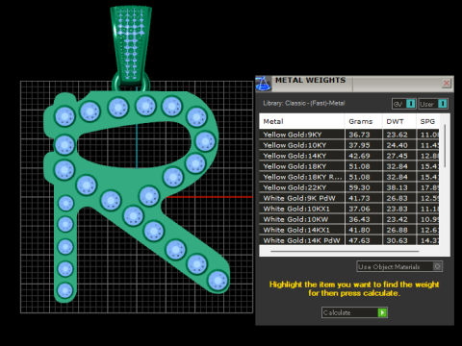This screenshot has height=346, width=462.
Task: Select the Yellow Gold:9KY row
Action: pos(349,135)
